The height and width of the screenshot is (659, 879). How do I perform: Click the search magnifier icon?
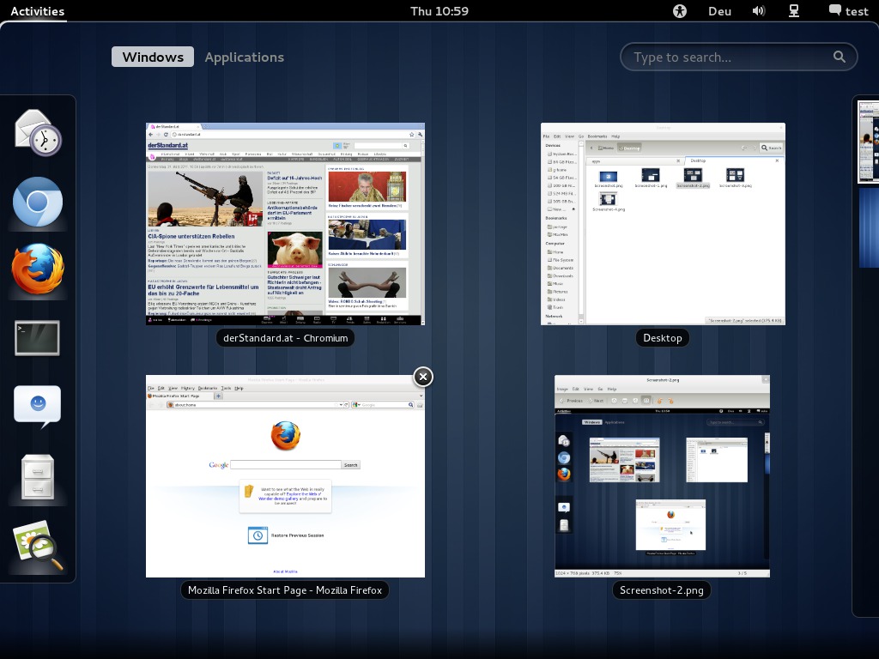point(840,57)
